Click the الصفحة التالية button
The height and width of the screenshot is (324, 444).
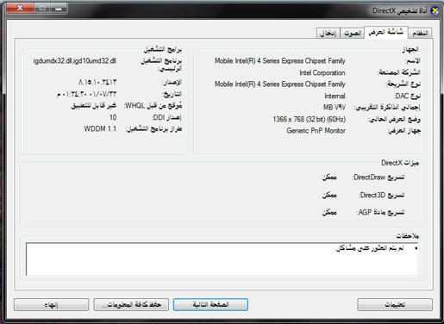210,304
